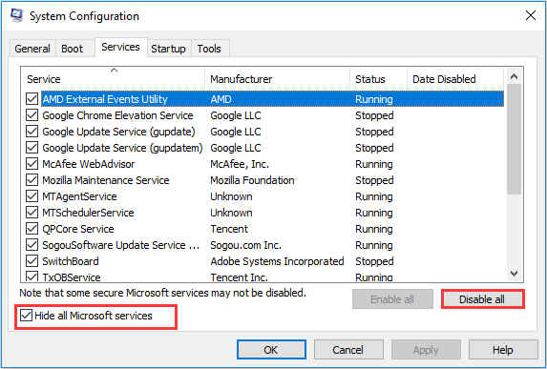Click the services list scrollbar thumb

point(514,138)
